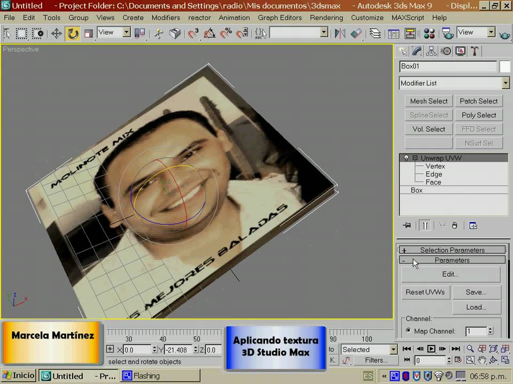Viewport: 513px width, 384px height.
Task: Click the Poly Select modifier button
Action: [479, 115]
